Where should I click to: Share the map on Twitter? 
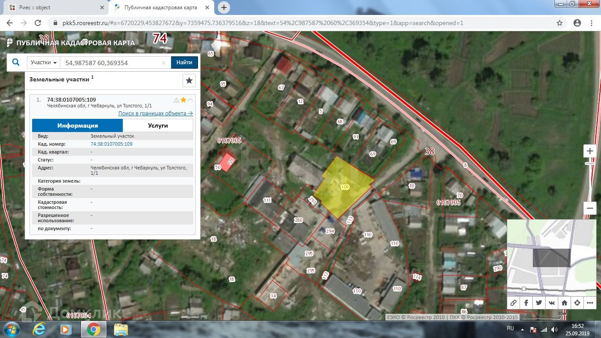tap(539, 303)
